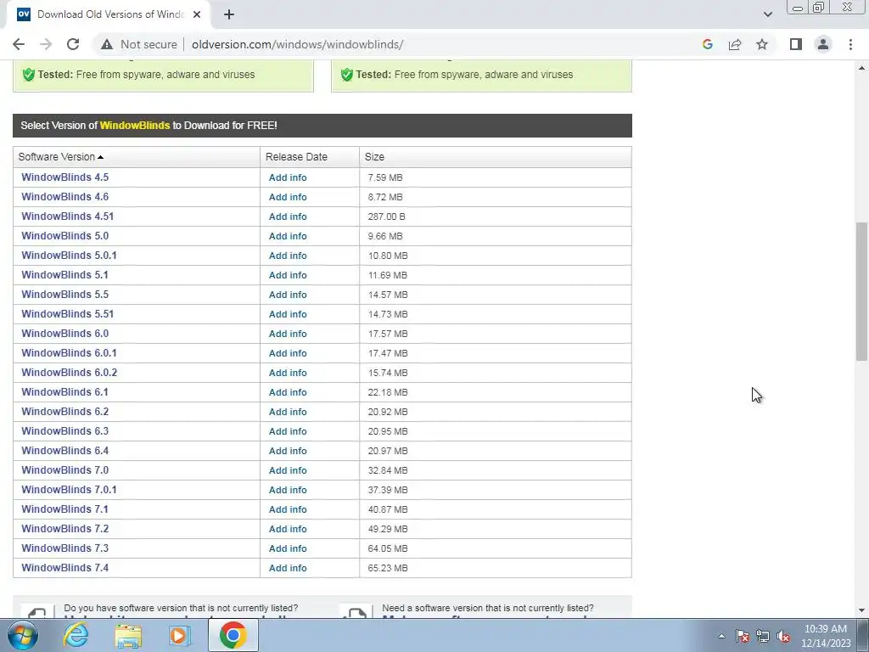Open Windows Explorer folder on taskbar
This screenshot has height=652, width=869.
coord(128,635)
